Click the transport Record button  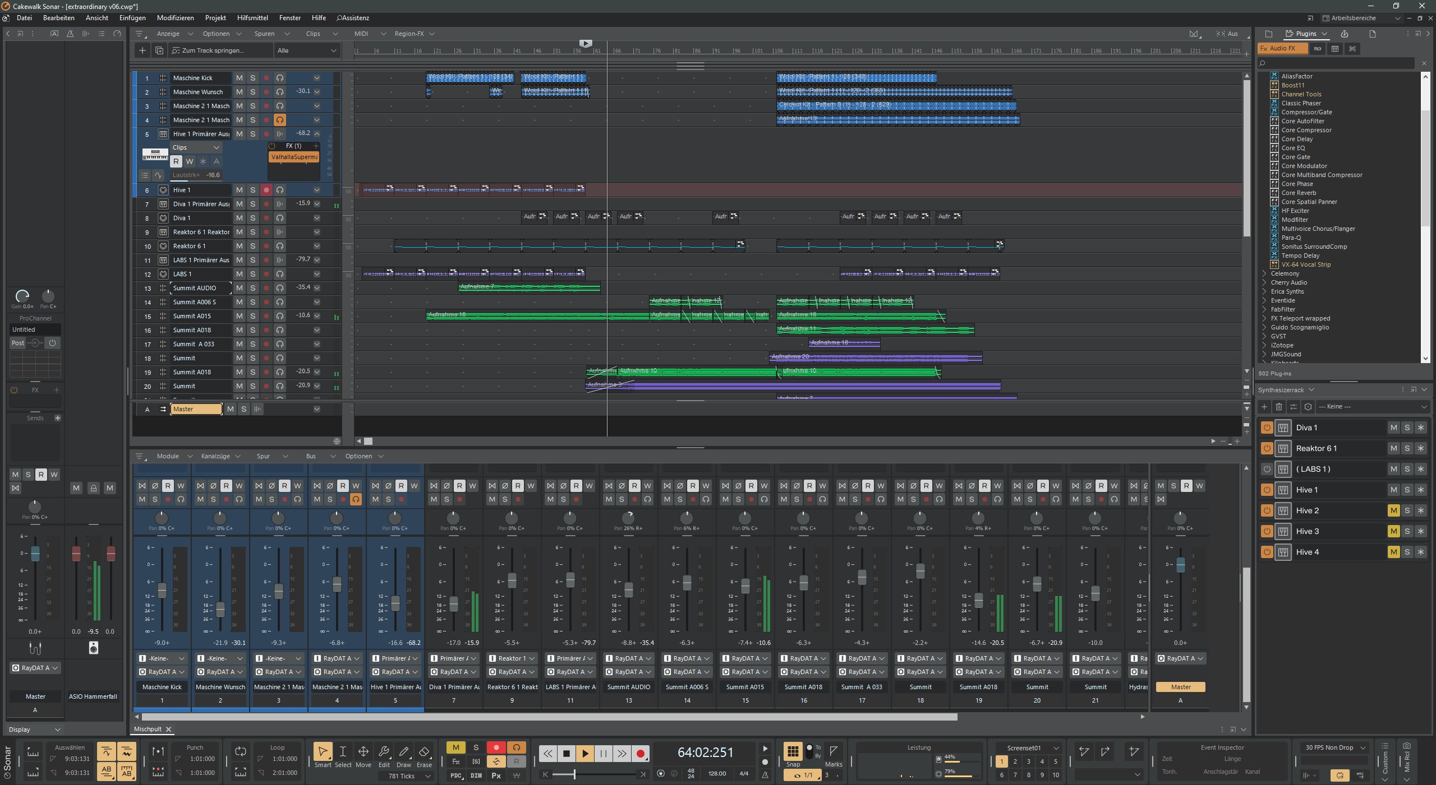tap(640, 754)
